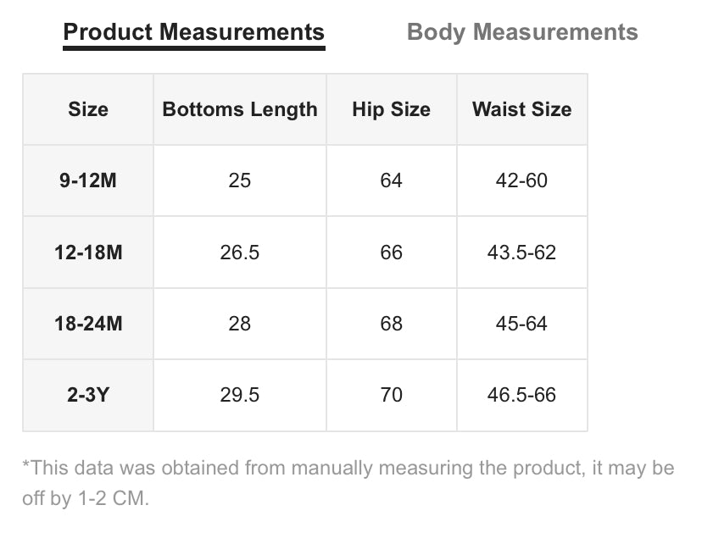This screenshot has height=544, width=702.
Task: Click the Hip Size column header
Action: coord(392,109)
